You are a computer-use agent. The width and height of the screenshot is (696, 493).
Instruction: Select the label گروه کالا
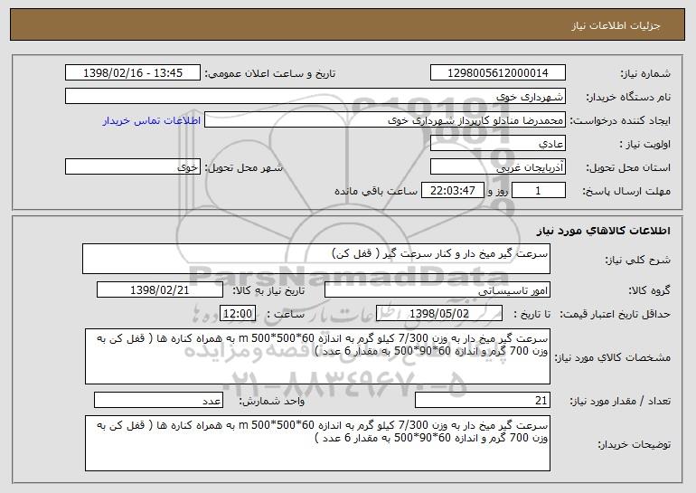point(649,291)
